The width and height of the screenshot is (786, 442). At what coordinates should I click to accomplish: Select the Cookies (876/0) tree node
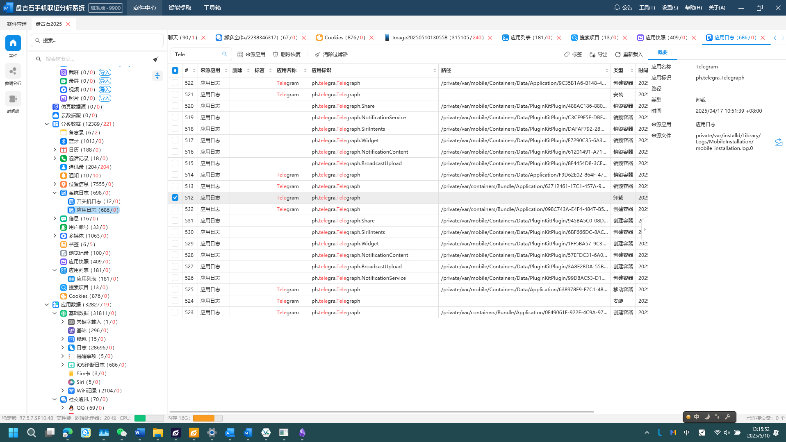coord(85,296)
